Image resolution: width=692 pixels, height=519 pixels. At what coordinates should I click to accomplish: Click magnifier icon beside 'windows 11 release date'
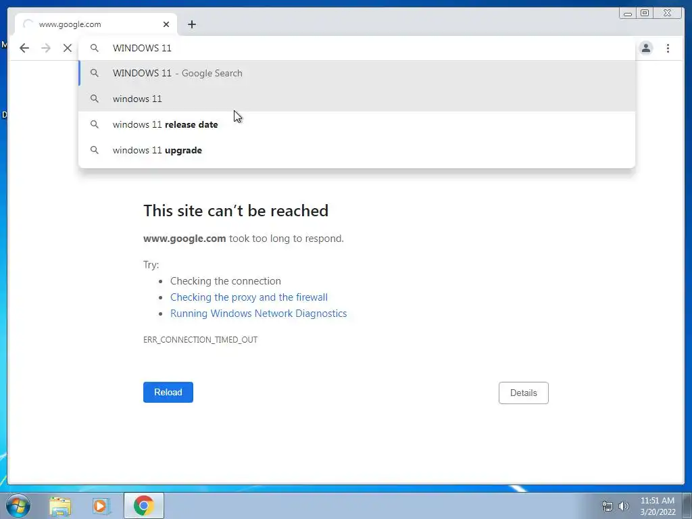click(95, 124)
